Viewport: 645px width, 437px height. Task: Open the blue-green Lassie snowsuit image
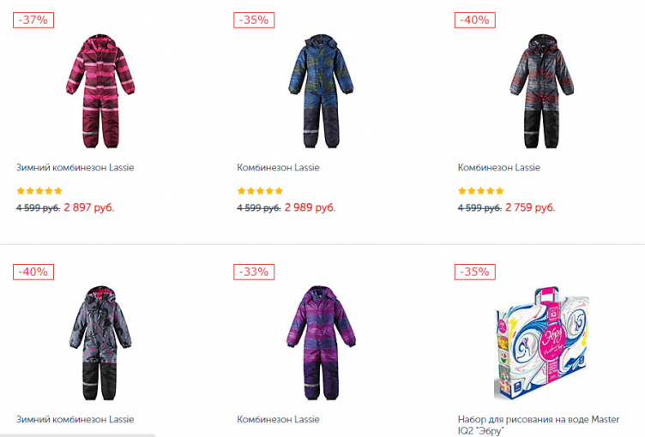coord(321,91)
